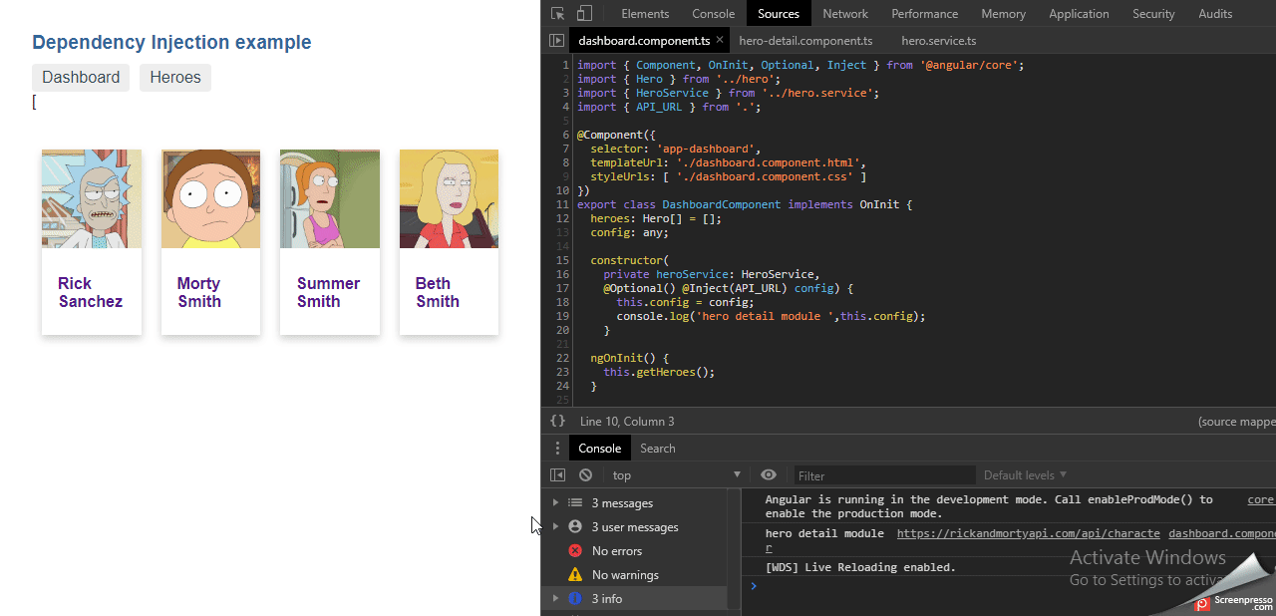Open the Default levels dropdown
1276x616 pixels.
1025,475
